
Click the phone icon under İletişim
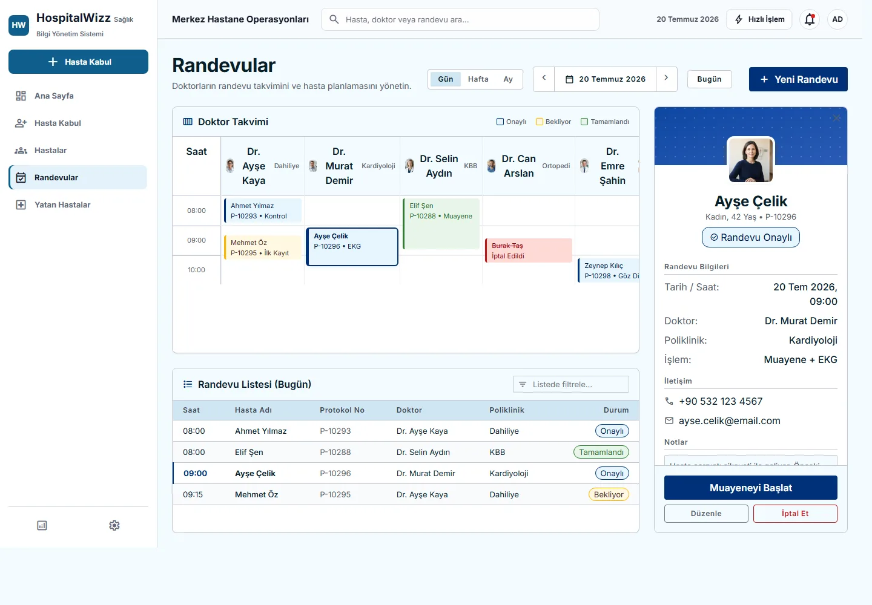click(669, 401)
